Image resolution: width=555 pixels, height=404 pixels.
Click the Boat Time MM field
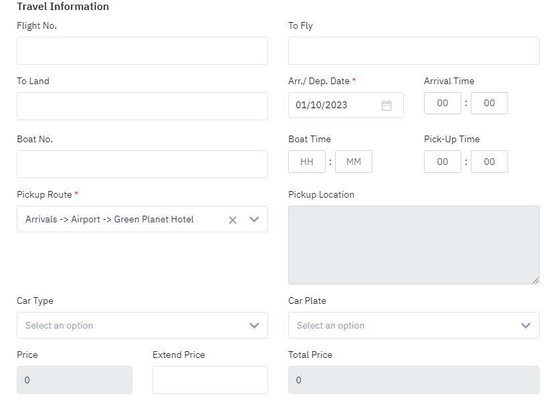pos(354,162)
